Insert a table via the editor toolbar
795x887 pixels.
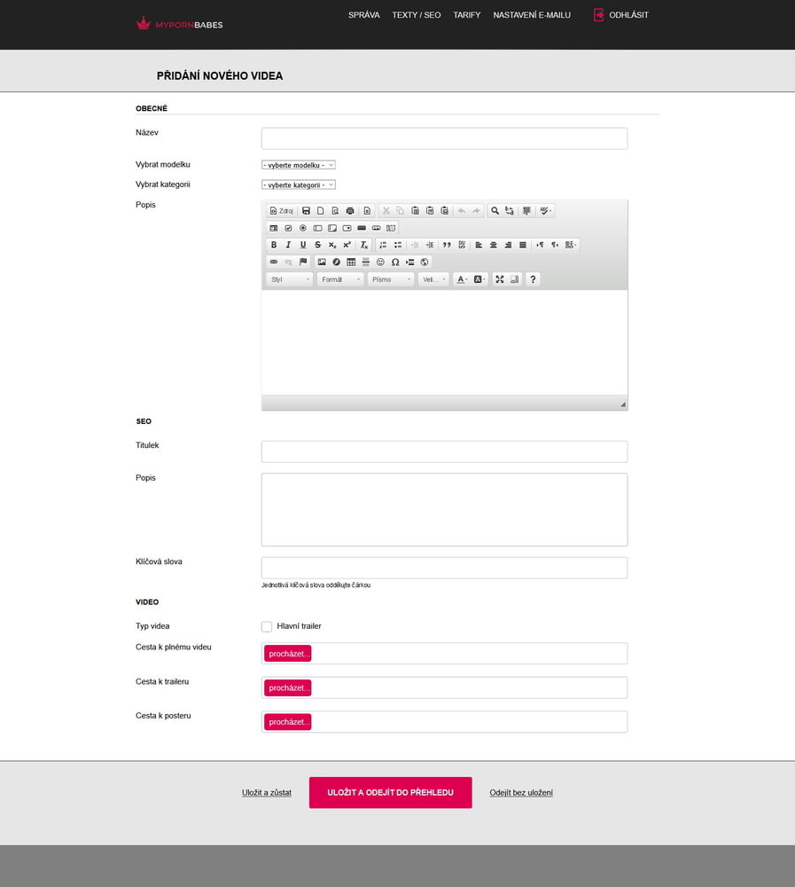[351, 262]
